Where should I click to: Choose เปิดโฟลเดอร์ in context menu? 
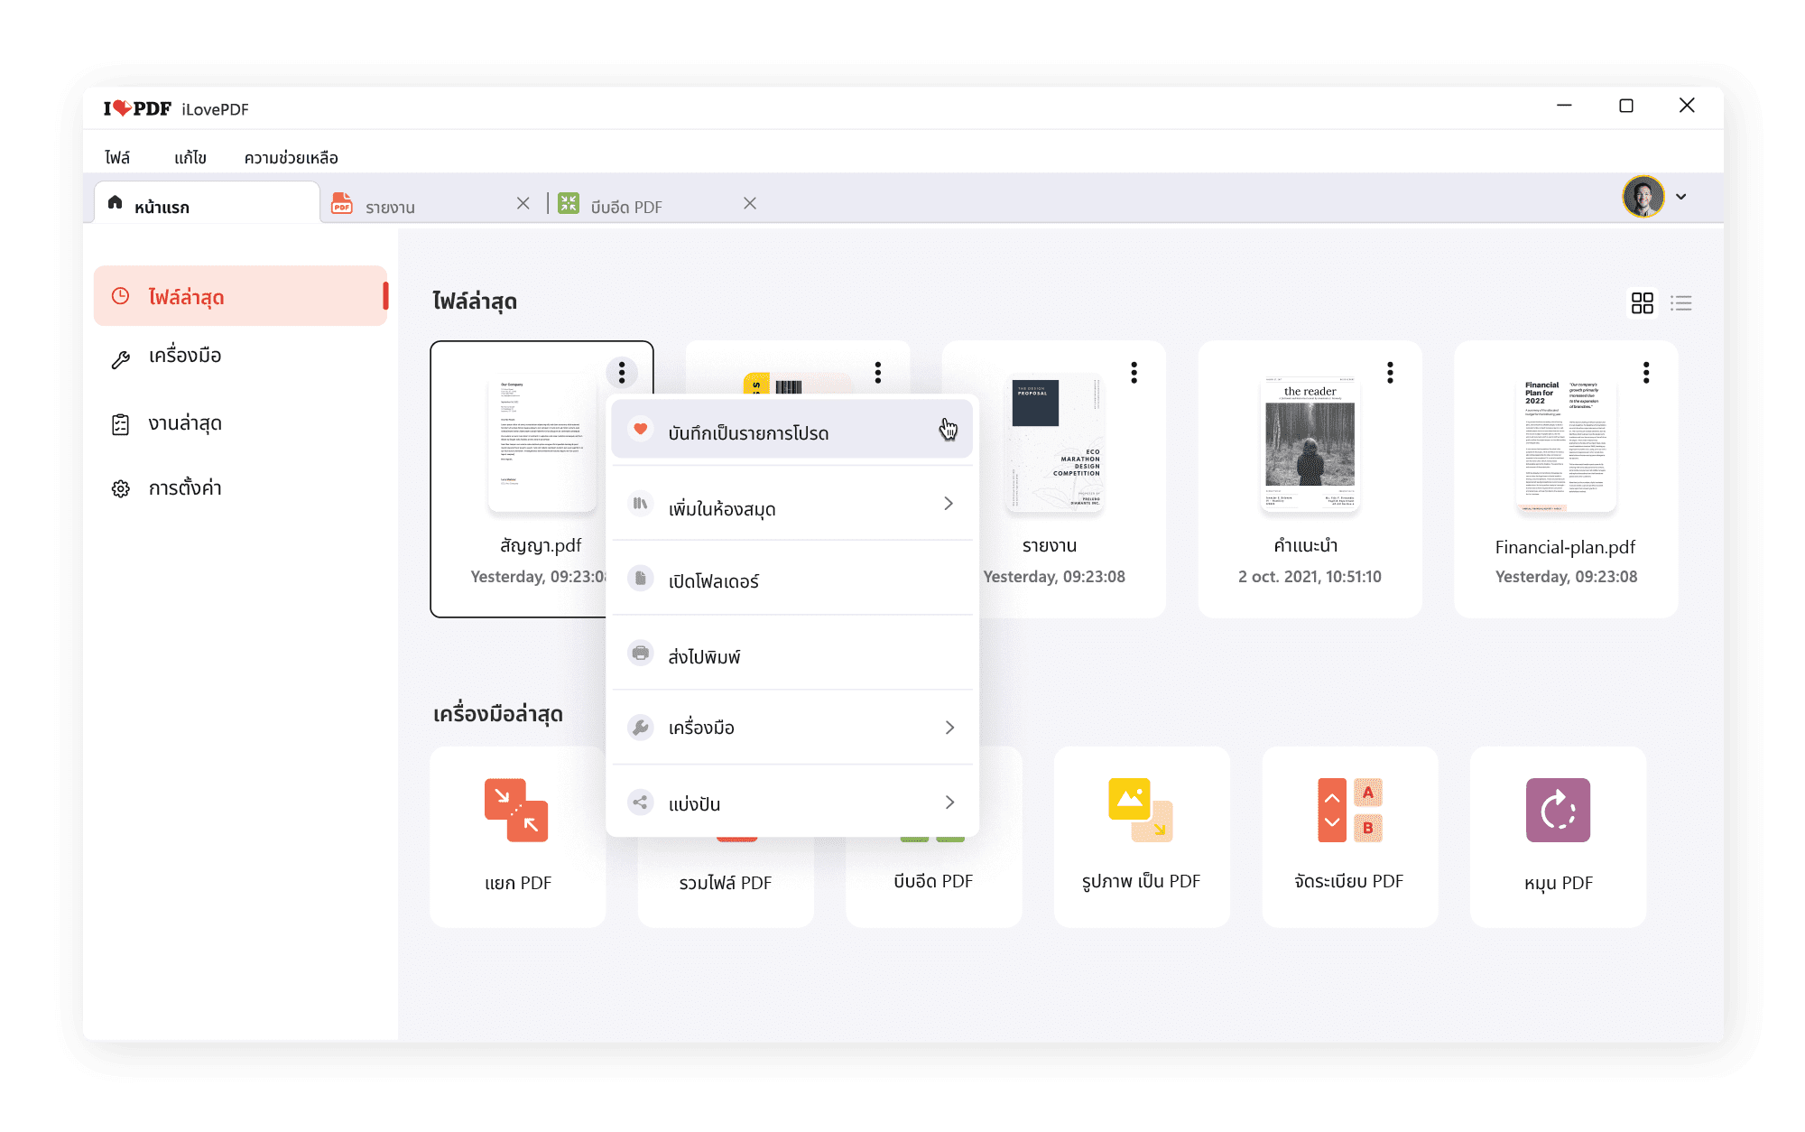point(791,579)
